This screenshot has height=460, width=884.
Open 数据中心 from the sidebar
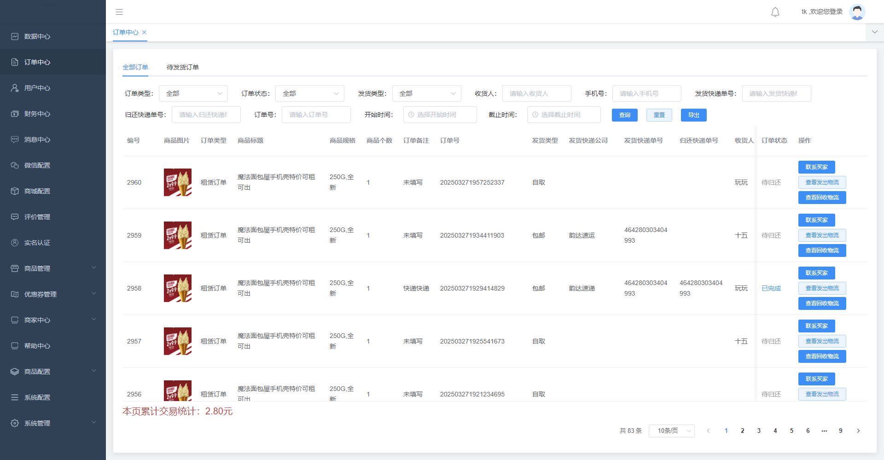tap(37, 36)
